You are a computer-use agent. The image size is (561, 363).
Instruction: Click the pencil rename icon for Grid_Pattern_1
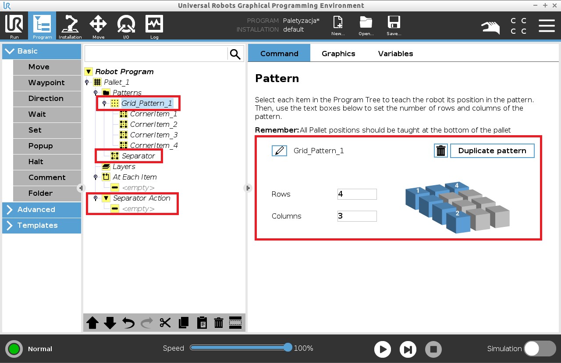[279, 151]
